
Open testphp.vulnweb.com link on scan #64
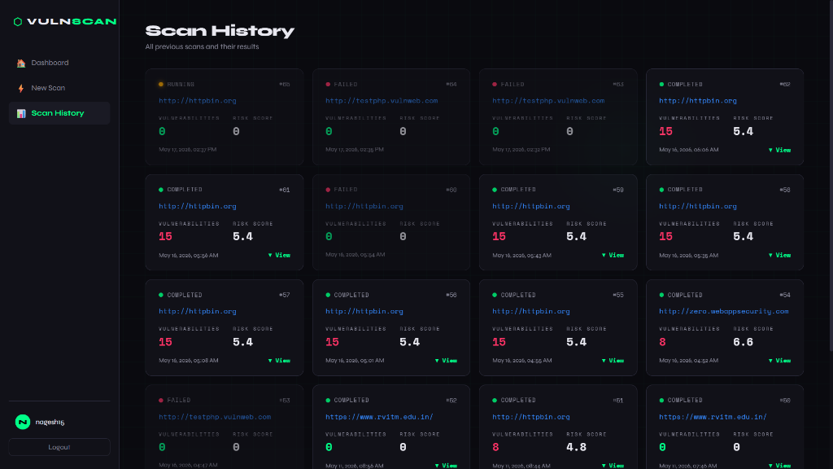(x=382, y=101)
